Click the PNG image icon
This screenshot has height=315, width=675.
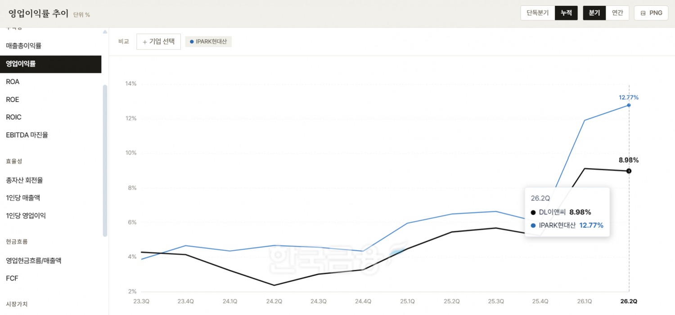point(643,13)
